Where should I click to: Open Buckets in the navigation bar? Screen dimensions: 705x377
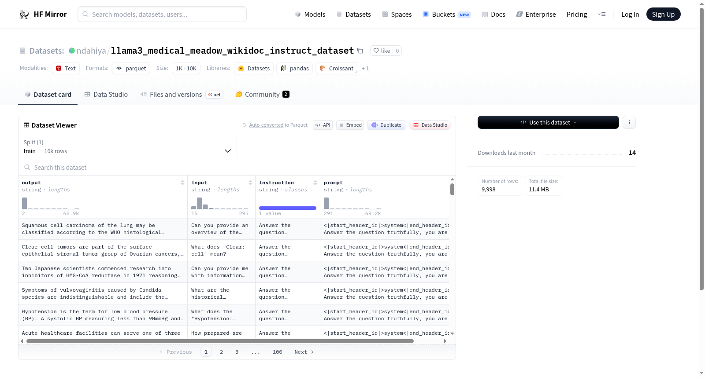446,14
